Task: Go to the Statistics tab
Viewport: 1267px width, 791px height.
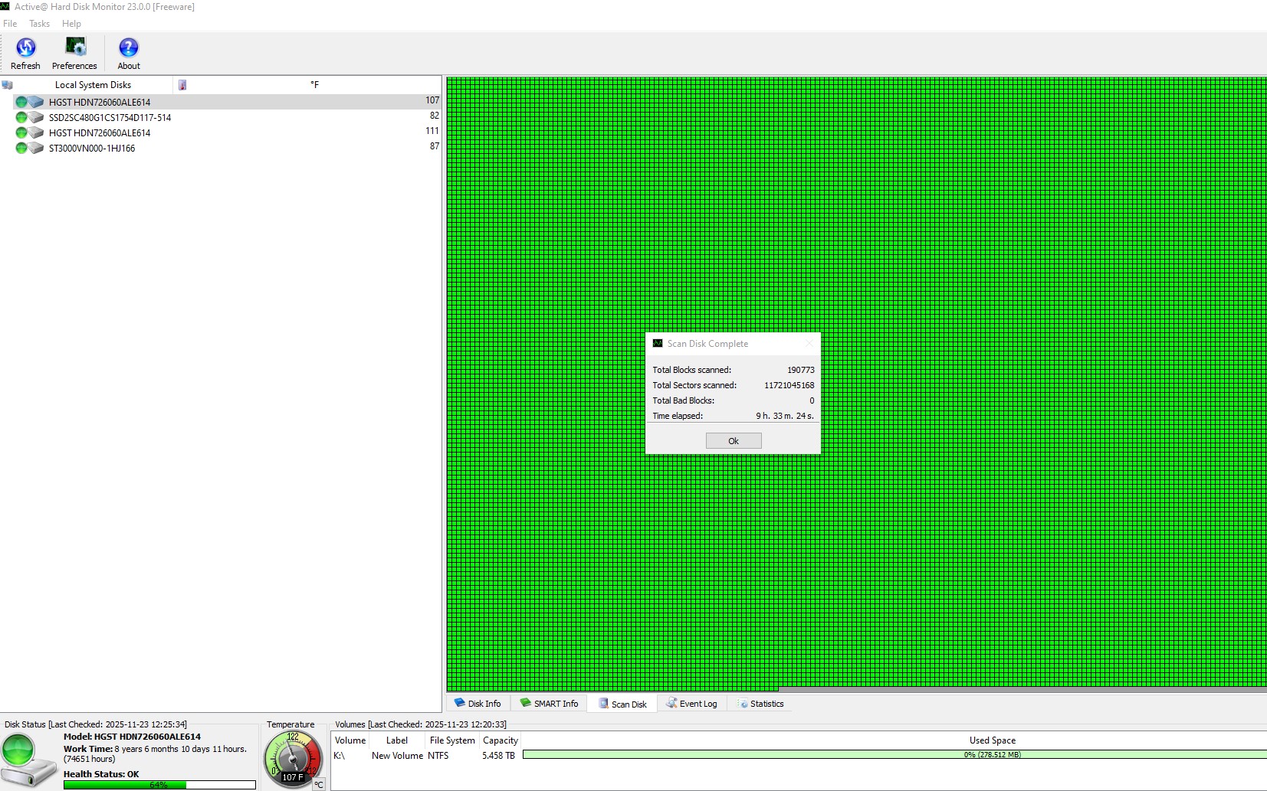Action: [x=760, y=704]
